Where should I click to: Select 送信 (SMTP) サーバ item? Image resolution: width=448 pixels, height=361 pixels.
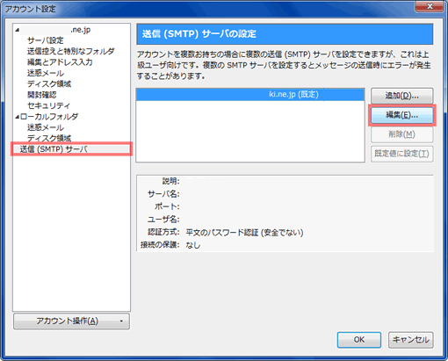pyautogui.click(x=72, y=149)
